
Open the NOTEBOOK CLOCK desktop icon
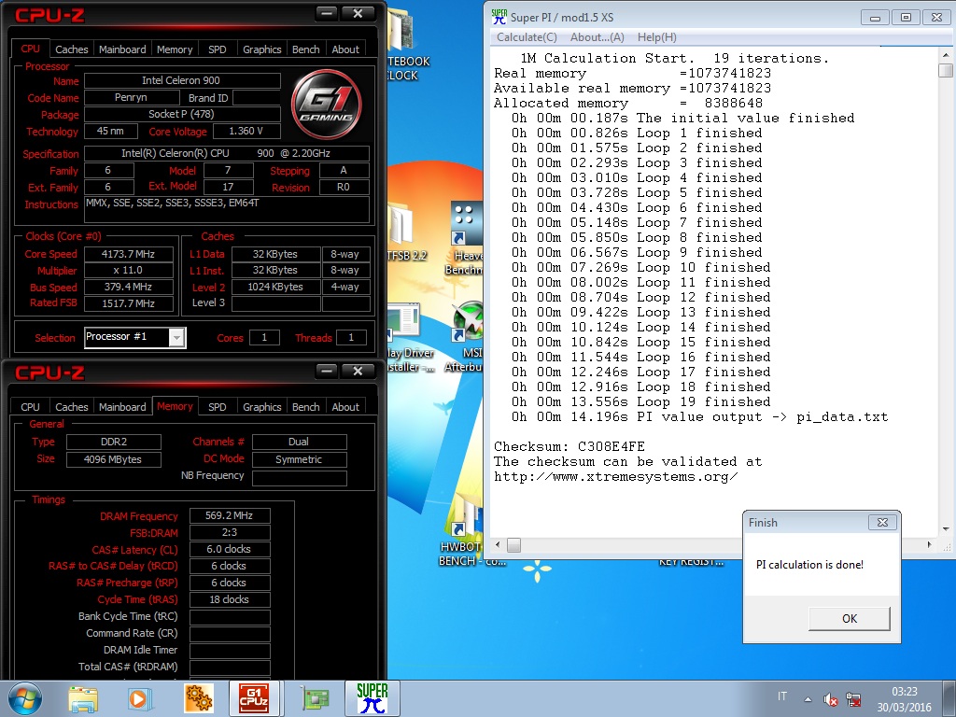click(x=409, y=46)
